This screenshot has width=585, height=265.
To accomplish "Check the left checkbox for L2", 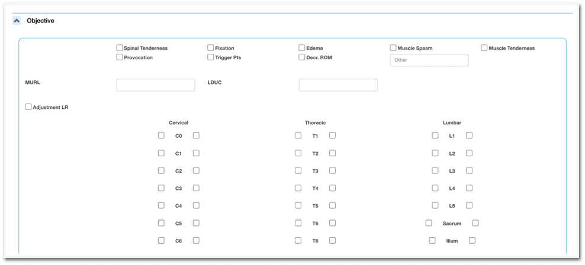I will tap(435, 153).
